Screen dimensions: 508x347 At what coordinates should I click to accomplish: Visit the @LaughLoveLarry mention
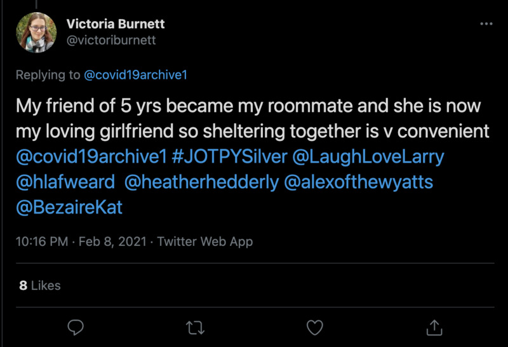368,157
